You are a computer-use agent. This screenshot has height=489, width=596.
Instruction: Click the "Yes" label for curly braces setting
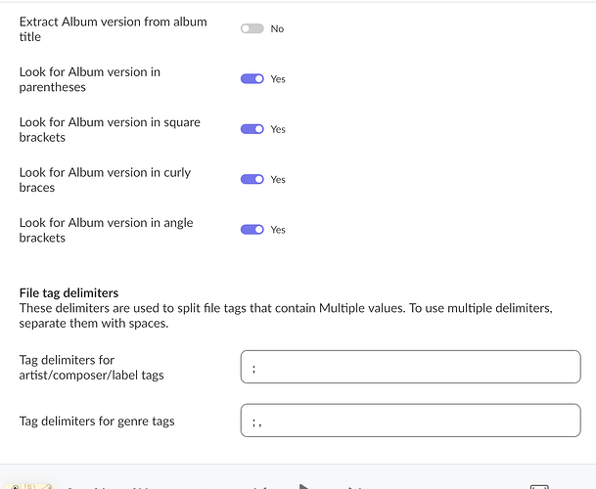[x=278, y=179]
